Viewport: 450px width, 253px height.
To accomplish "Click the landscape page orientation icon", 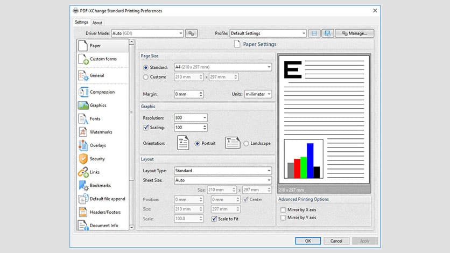I will [233, 143].
